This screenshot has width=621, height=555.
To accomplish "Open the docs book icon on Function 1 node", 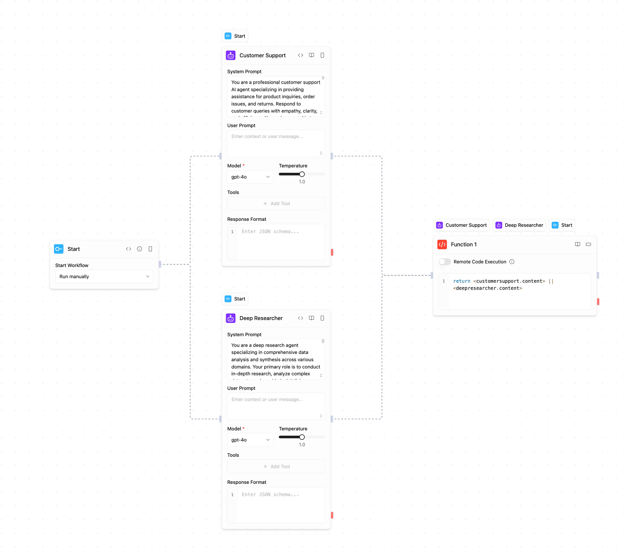I will 578,244.
